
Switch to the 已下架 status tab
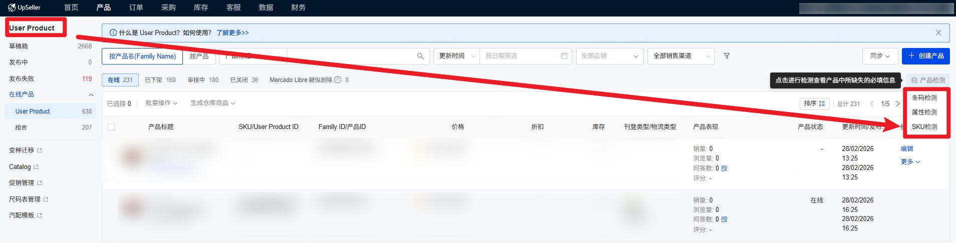(x=160, y=80)
